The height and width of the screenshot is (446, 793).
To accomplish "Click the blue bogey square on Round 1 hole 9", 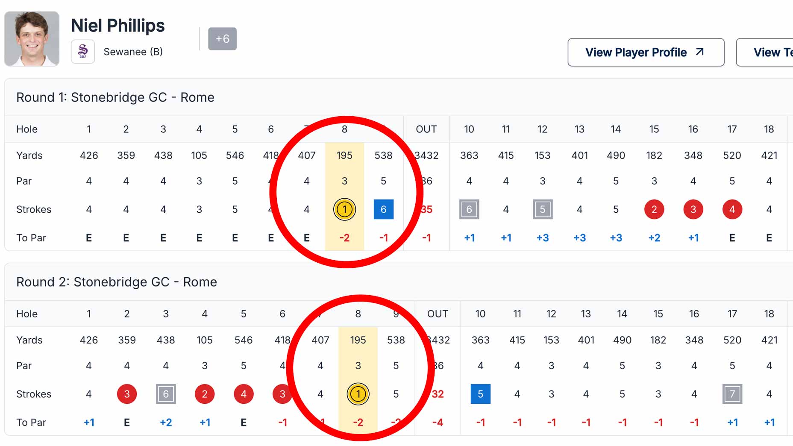I will [383, 209].
